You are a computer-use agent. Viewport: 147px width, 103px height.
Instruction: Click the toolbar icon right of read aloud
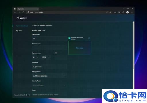[x=111, y=12]
